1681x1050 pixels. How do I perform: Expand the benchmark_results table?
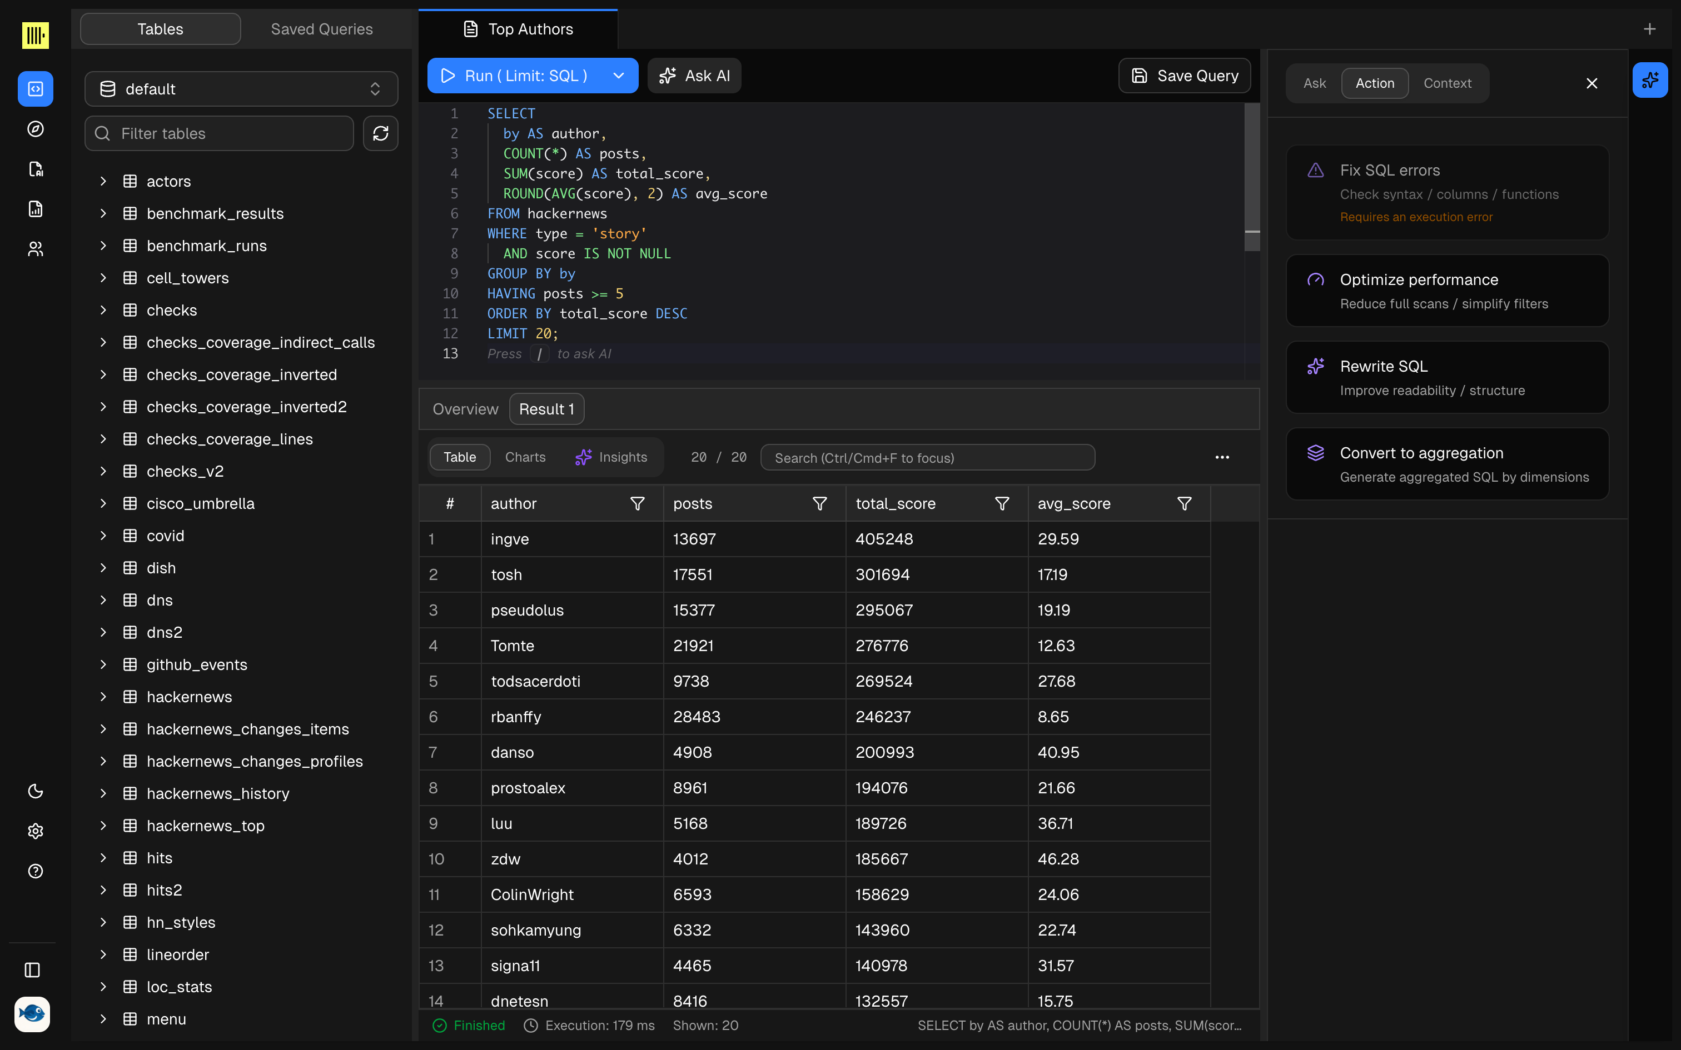tap(103, 213)
